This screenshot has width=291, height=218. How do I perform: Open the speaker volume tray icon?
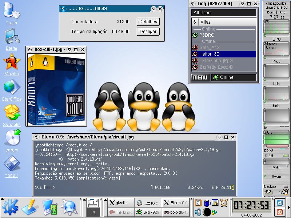198,212
